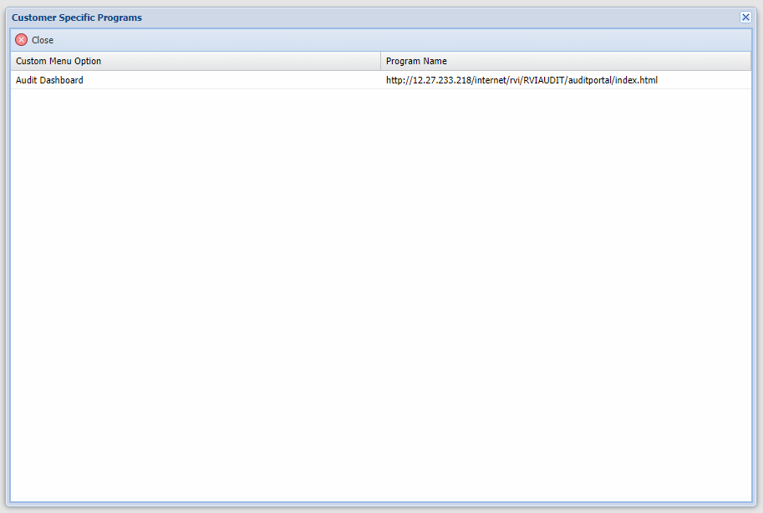Click the Audit Dashboard cell text
This screenshot has width=763, height=513.
(48, 80)
